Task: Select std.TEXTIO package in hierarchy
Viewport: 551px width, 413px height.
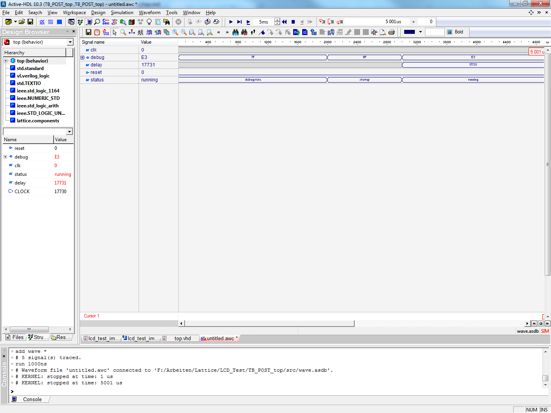Action: [x=29, y=83]
